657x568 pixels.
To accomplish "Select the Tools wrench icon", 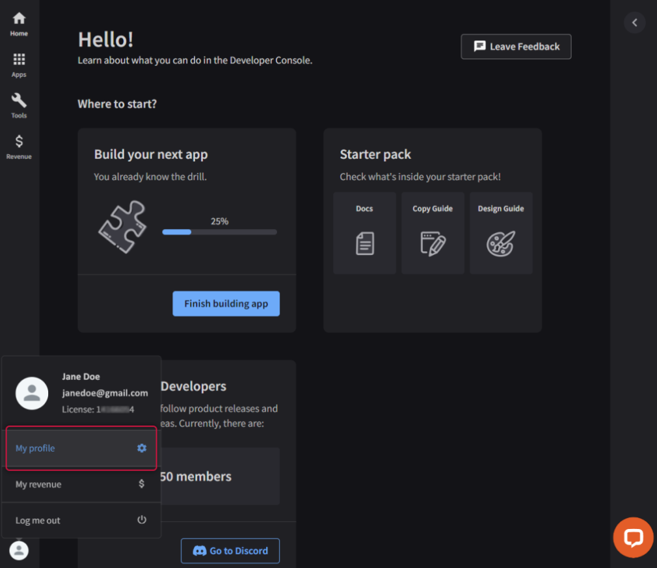I will pos(19,105).
